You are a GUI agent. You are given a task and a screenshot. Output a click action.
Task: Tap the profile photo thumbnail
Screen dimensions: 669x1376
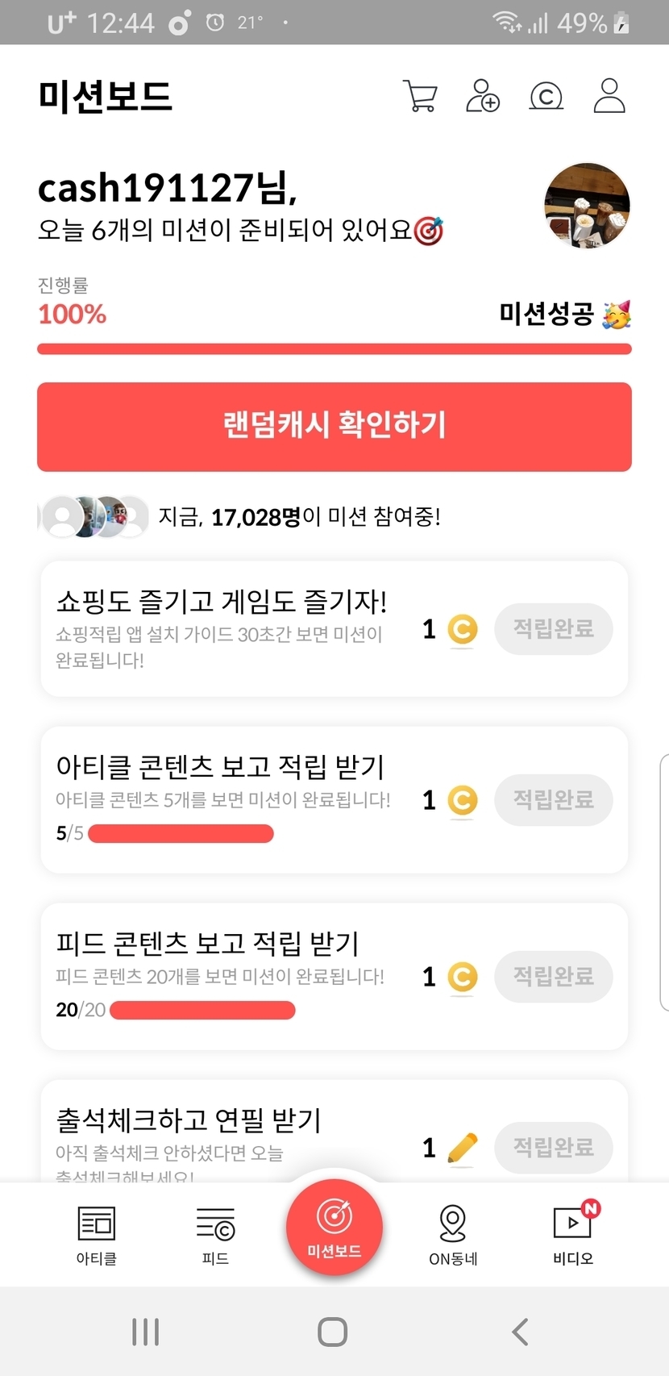pos(587,205)
